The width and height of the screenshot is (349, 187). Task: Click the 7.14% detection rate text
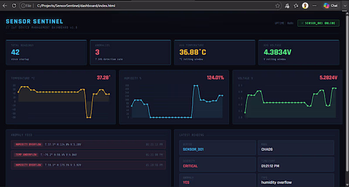click(109, 59)
